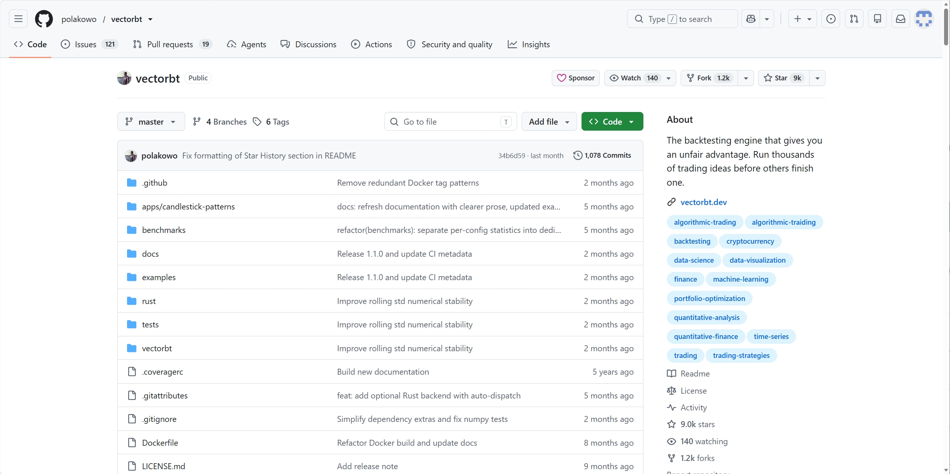Open the polakowo owner link in header
The width and height of the screenshot is (950, 474).
pyautogui.click(x=79, y=19)
